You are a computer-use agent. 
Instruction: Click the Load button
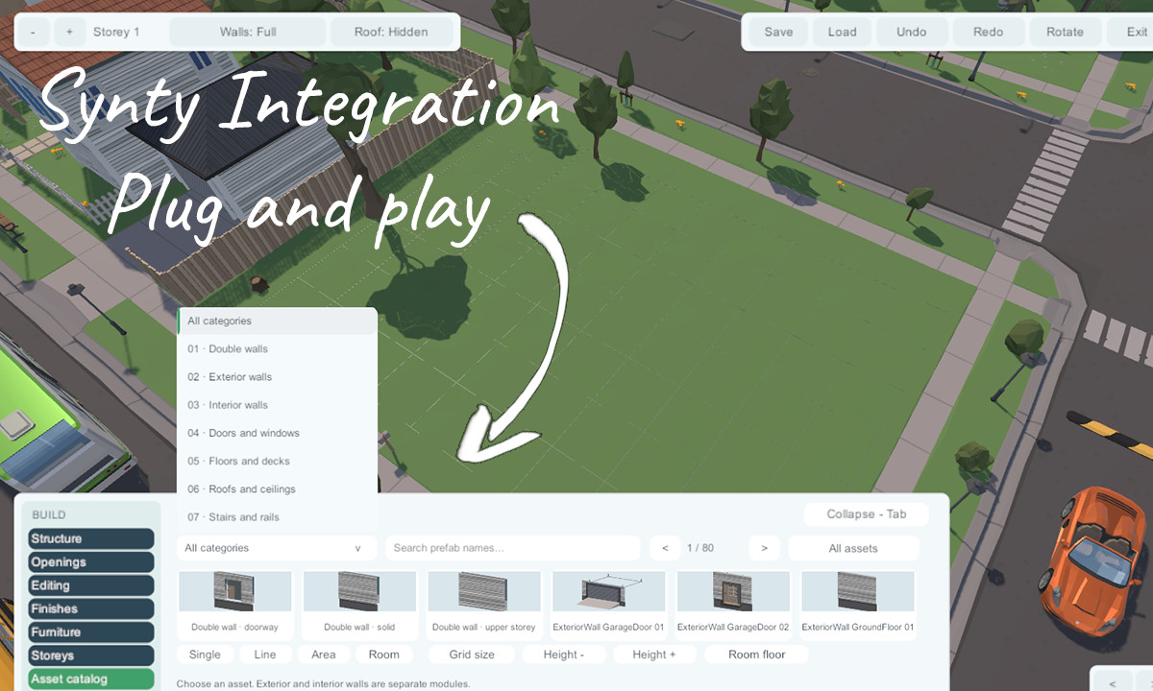(x=842, y=32)
